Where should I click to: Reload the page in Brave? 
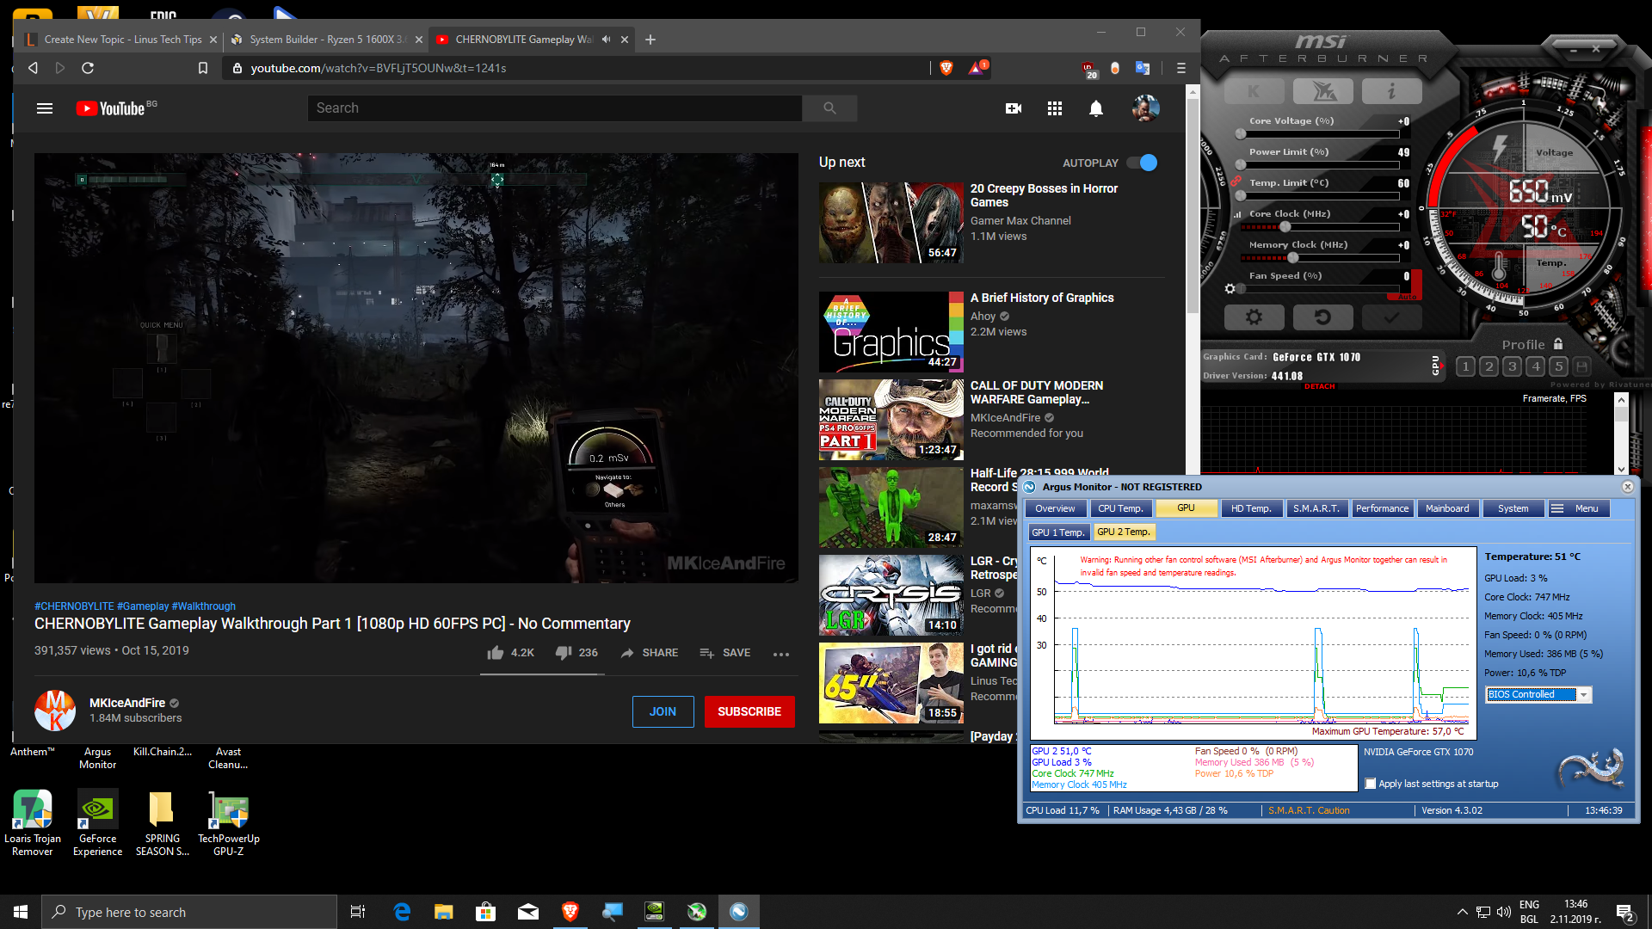point(88,68)
